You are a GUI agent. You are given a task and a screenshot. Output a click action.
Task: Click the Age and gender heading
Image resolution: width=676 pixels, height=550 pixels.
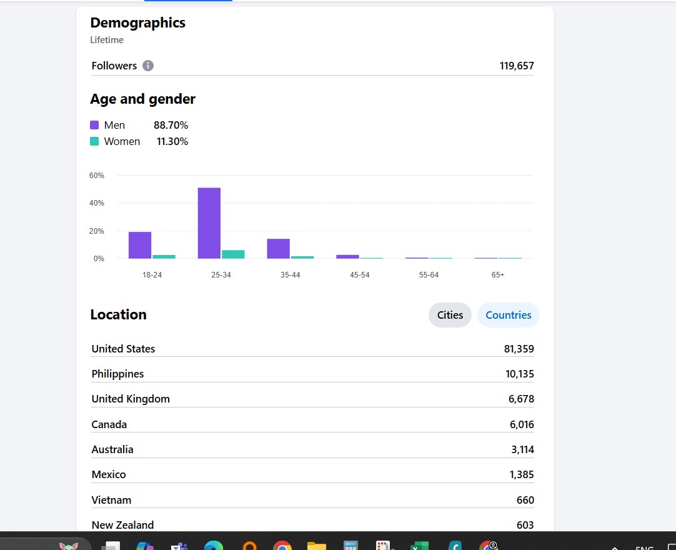click(x=142, y=99)
